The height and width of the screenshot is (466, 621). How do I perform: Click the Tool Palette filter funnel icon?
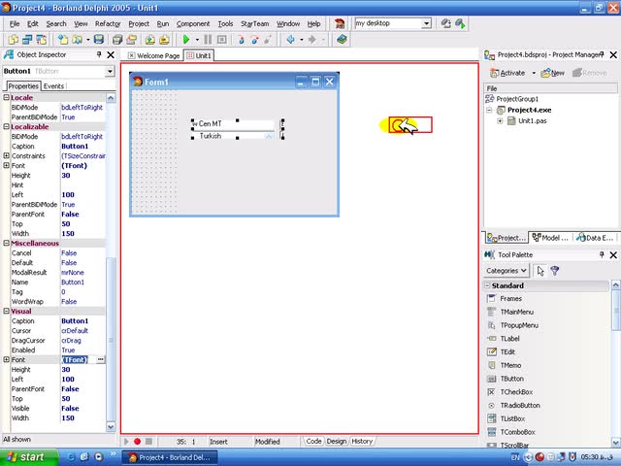(x=554, y=271)
